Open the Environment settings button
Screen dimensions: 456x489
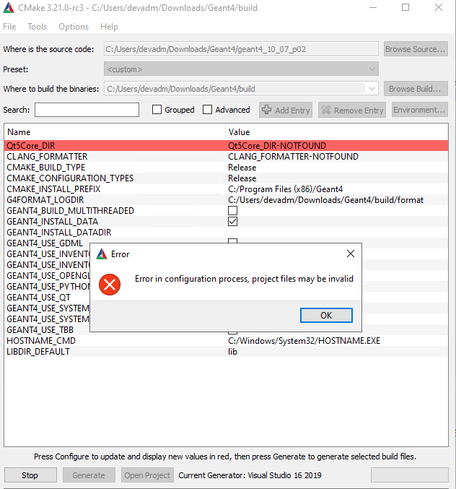click(419, 110)
